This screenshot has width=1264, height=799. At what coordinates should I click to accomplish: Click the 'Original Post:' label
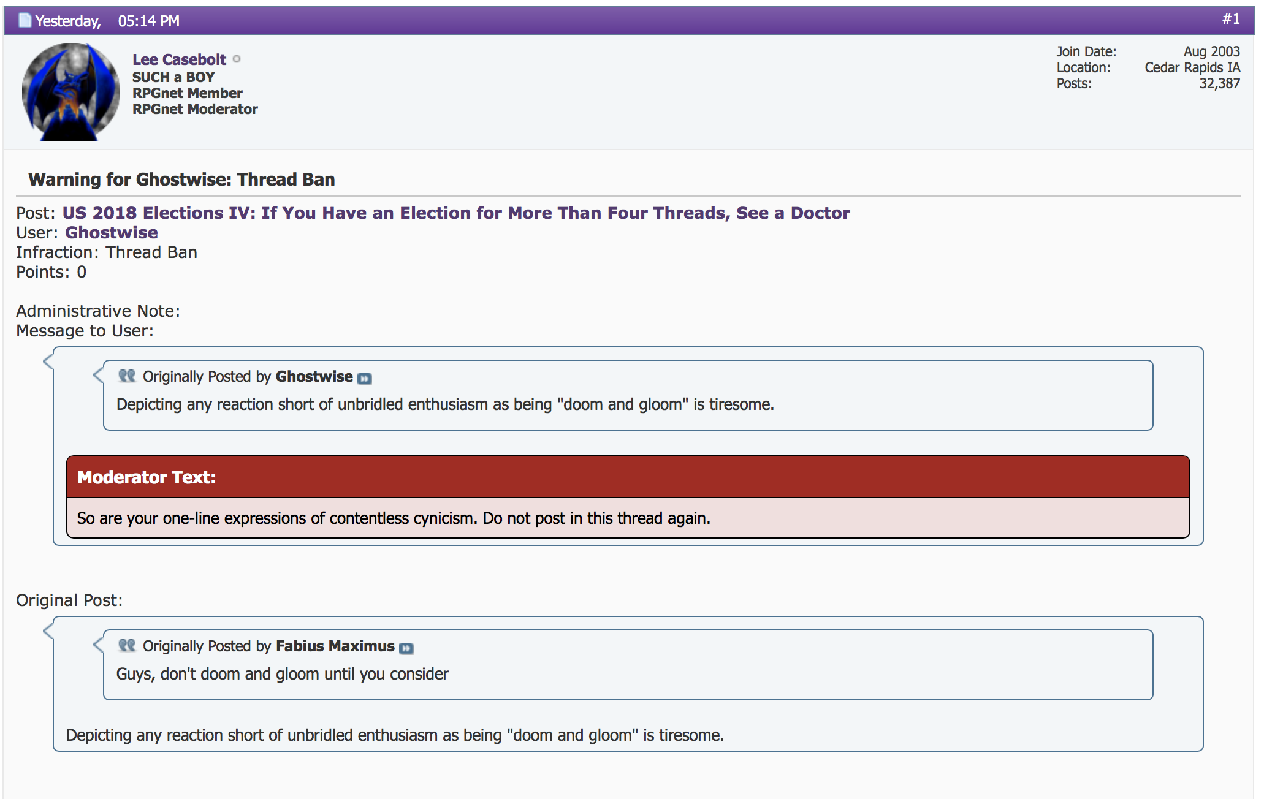point(69,600)
